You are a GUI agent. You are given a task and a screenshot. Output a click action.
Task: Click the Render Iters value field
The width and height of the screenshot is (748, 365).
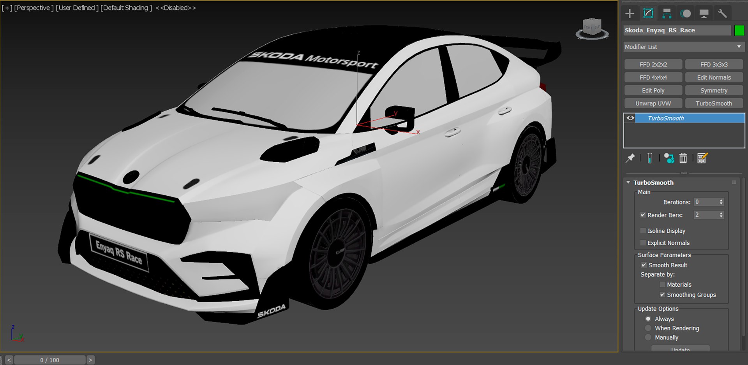point(706,215)
